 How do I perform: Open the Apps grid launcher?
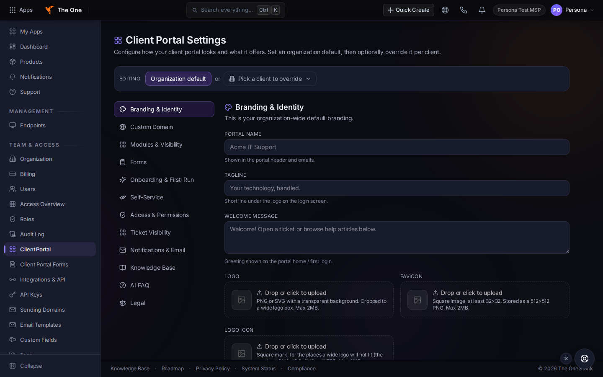[x=21, y=10]
